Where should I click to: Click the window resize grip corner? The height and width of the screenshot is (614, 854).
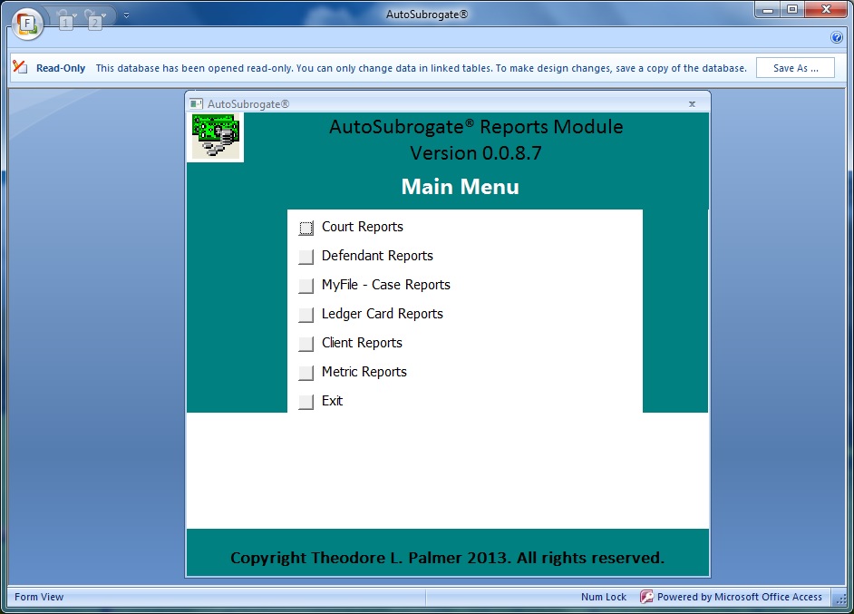pyautogui.click(x=841, y=599)
